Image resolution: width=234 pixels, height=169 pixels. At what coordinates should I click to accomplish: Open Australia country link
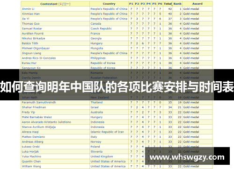coord(97,112)
